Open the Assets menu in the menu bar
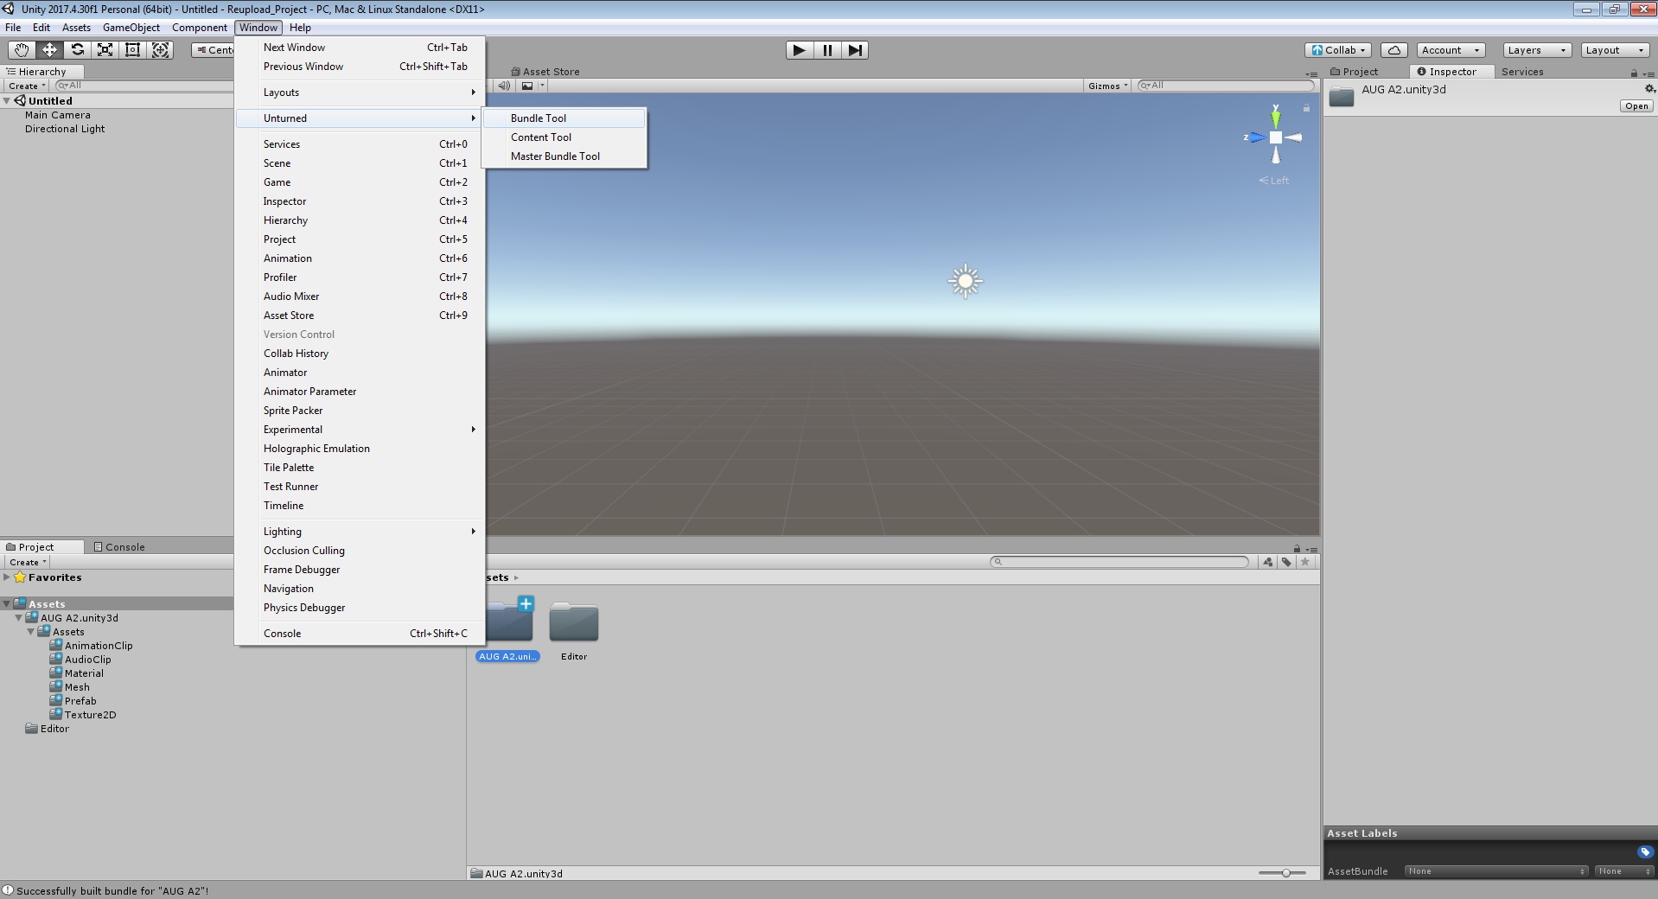The width and height of the screenshot is (1658, 899). 76,28
